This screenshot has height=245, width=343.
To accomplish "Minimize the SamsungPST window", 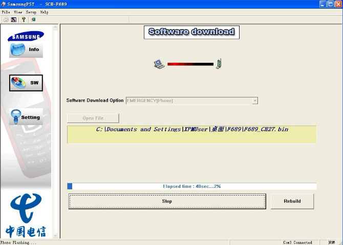I will click(323, 4).
